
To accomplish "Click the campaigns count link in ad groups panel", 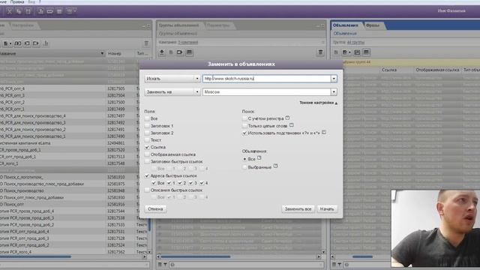I will coord(188,42).
